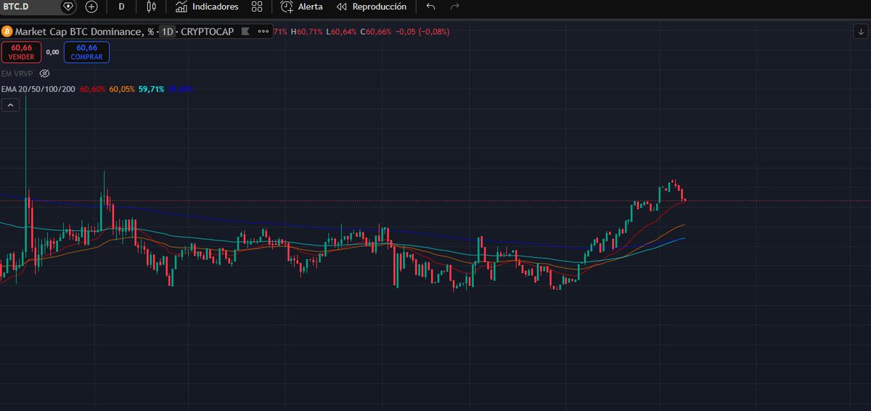Open the Indicadores menu
Image resolution: width=871 pixels, height=411 pixels.
[207, 7]
